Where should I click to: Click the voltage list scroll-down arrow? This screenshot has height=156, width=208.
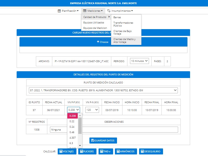[80, 146]
